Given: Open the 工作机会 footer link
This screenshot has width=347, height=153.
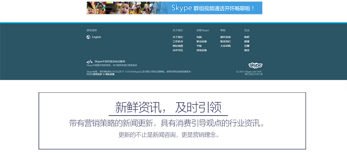Looking at the screenshot, I should pyautogui.click(x=178, y=42).
